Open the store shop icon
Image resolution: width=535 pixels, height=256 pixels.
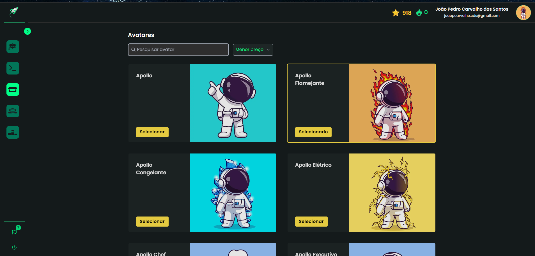(x=13, y=90)
